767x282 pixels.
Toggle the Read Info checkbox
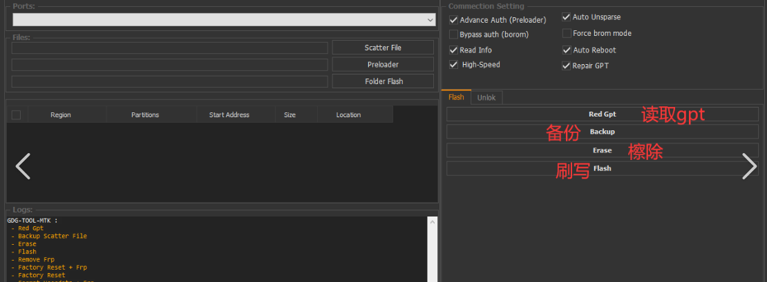tap(453, 50)
